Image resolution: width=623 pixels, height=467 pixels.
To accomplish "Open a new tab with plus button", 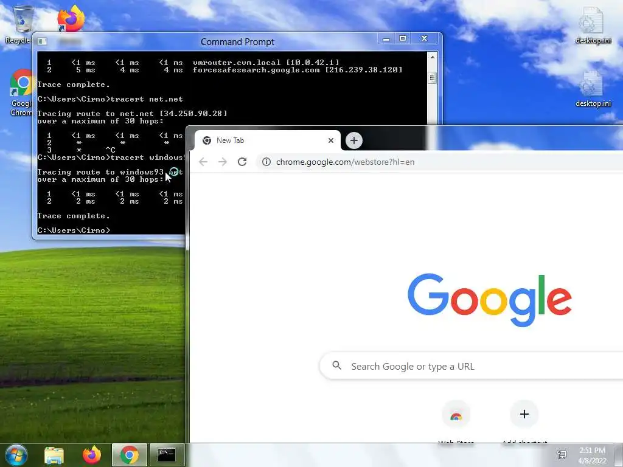I will pos(353,140).
